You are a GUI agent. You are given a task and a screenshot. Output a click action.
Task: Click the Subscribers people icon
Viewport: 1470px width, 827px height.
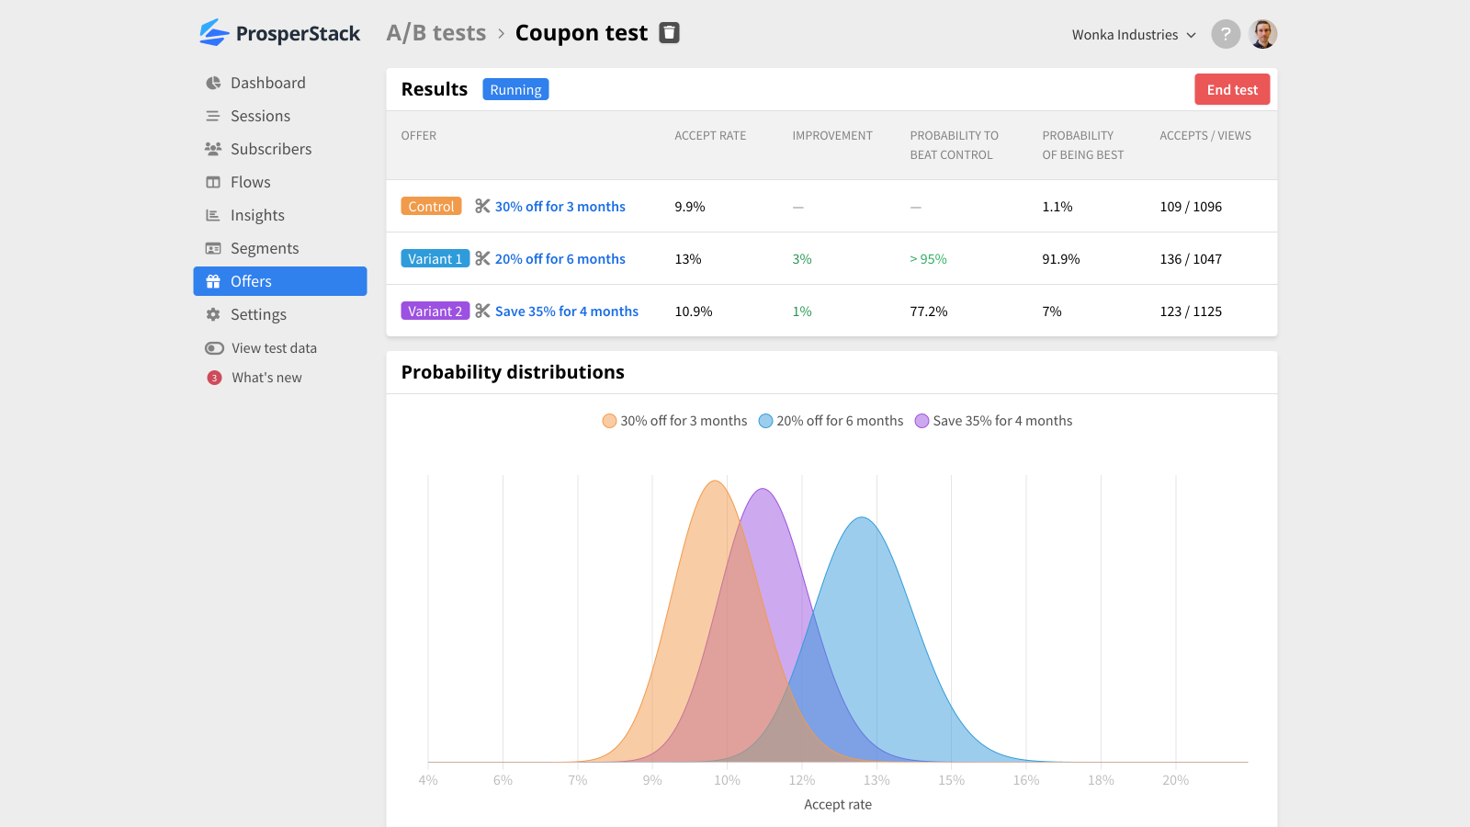213,149
